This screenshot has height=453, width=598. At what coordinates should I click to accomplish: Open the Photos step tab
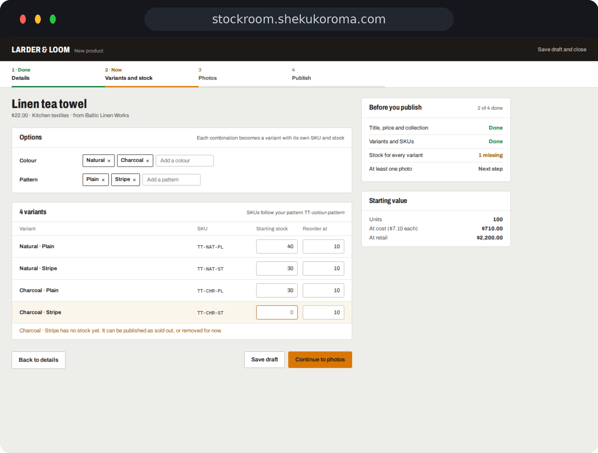click(245, 74)
